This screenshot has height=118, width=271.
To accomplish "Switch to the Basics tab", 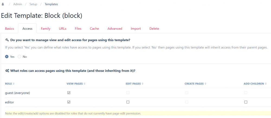I will (9, 29).
